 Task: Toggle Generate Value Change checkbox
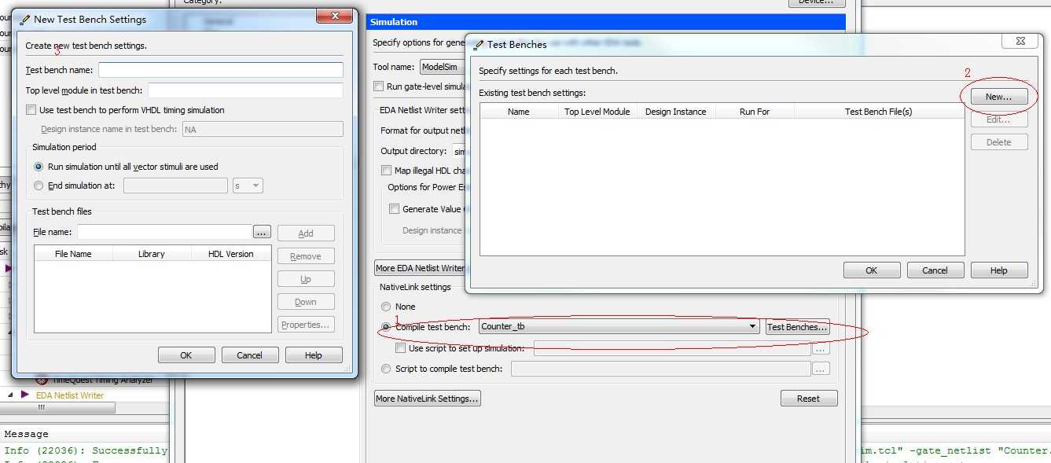pyautogui.click(x=395, y=209)
